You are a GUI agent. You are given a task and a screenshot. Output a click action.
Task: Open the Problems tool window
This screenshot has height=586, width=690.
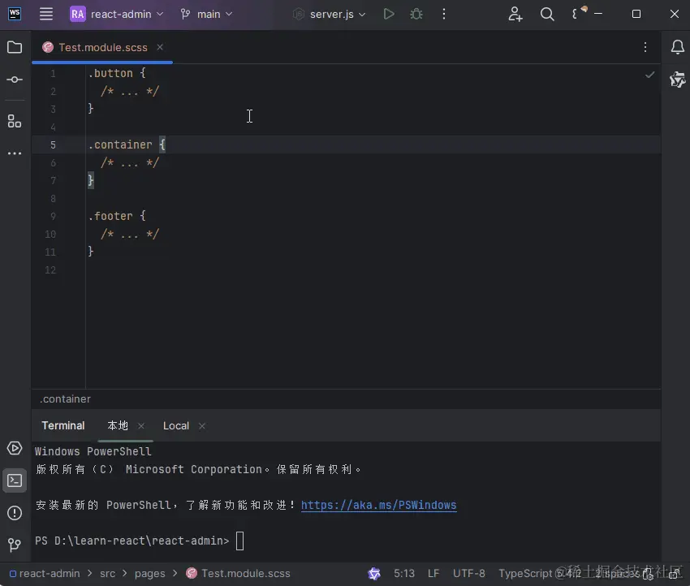(15, 513)
